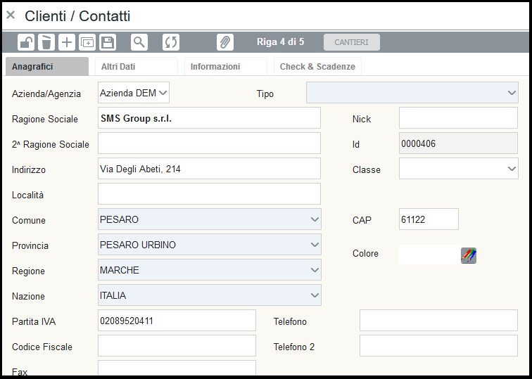532x379 pixels.
Task: Open the Check & Scadenze tab
Action: pos(318,67)
